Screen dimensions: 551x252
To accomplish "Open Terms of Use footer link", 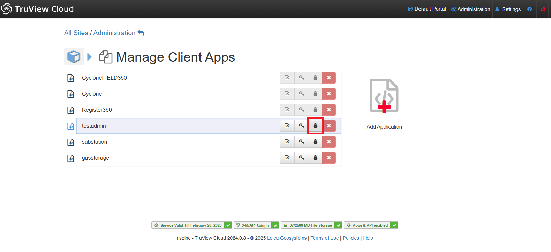I will (325, 238).
